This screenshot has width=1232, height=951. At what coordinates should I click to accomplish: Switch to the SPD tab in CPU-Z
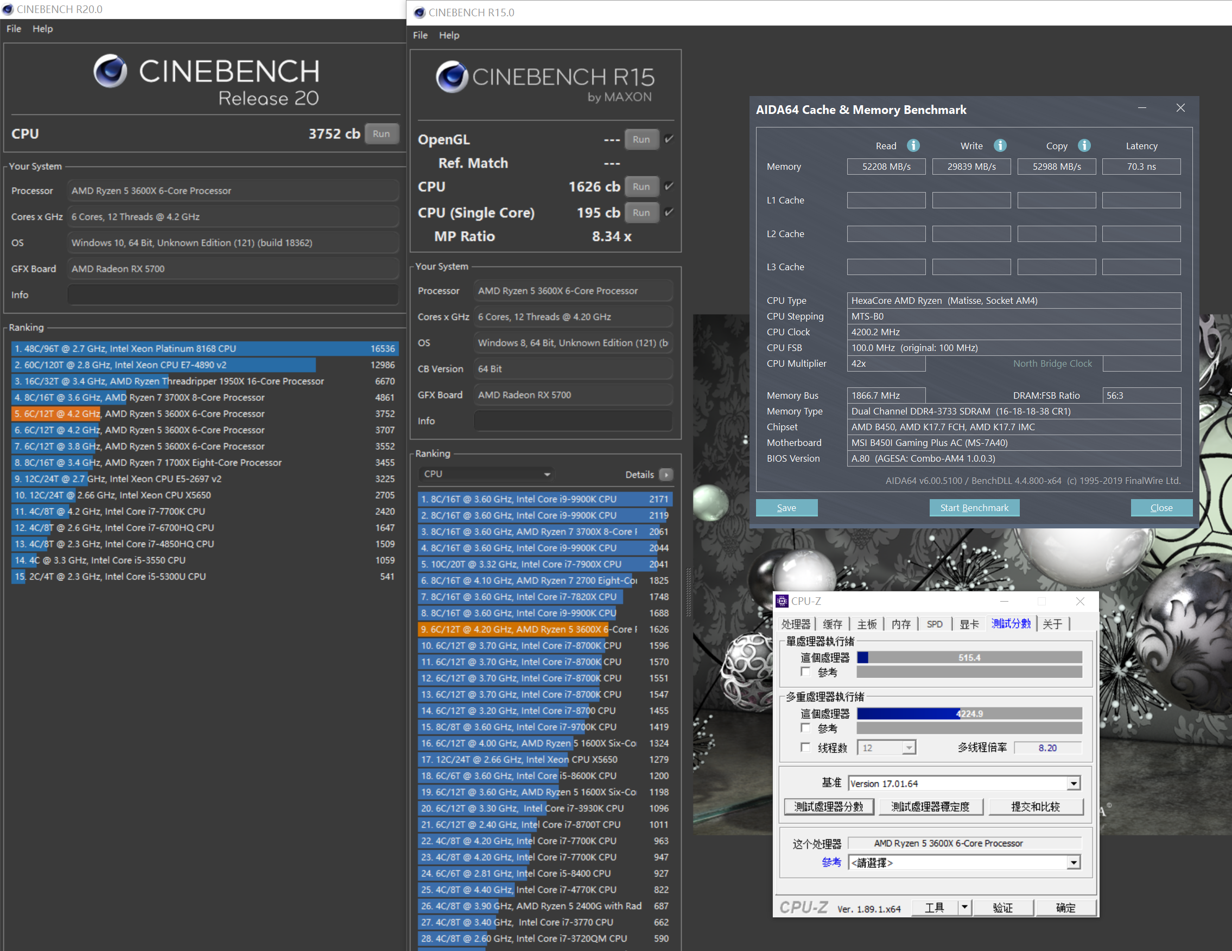point(934,624)
